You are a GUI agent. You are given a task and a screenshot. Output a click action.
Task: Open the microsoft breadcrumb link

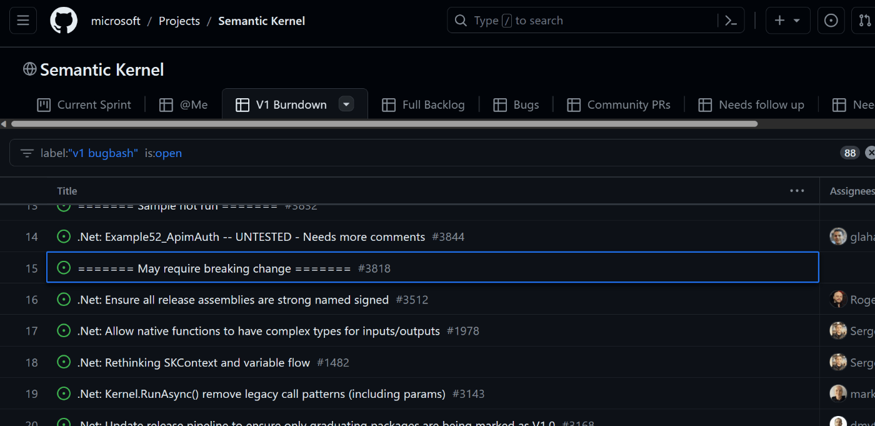pos(116,21)
